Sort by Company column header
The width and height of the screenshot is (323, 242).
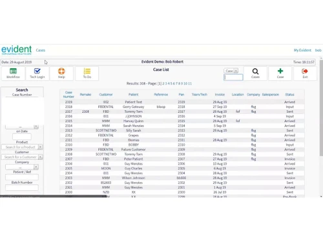coord(253,94)
